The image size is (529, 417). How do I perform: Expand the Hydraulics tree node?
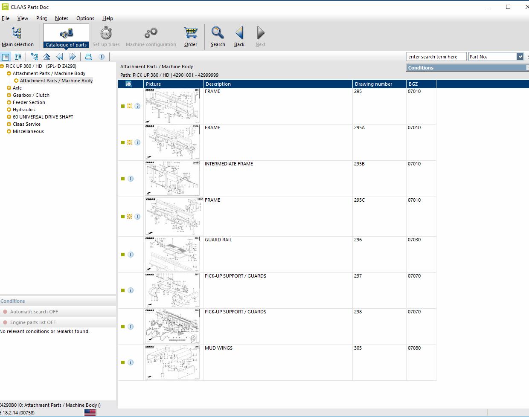[9, 110]
